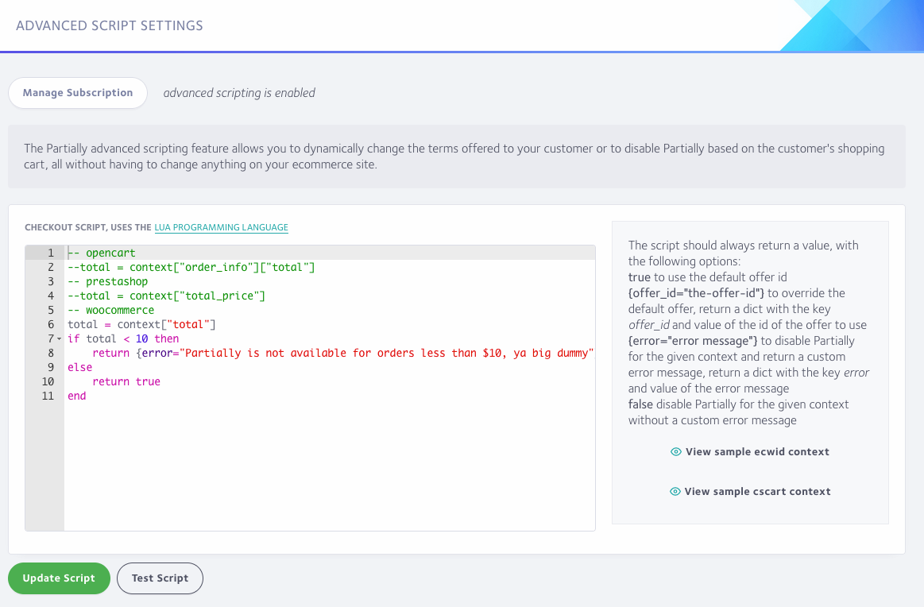Click the error message return line
Screen dimensions: 924x607
342,353
